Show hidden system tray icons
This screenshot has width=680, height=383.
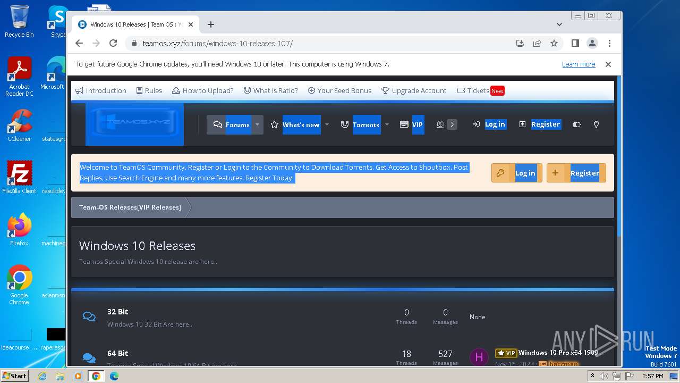pyautogui.click(x=592, y=376)
